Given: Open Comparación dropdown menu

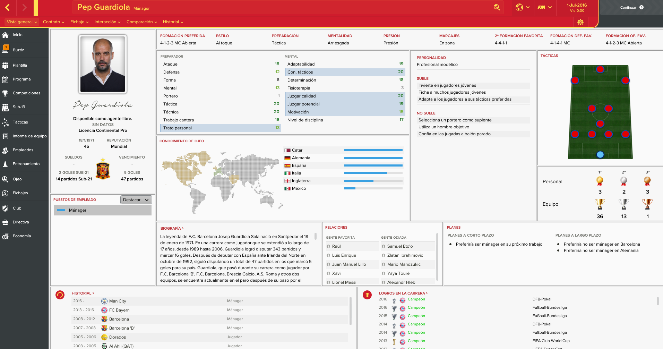Looking at the screenshot, I should tap(141, 22).
